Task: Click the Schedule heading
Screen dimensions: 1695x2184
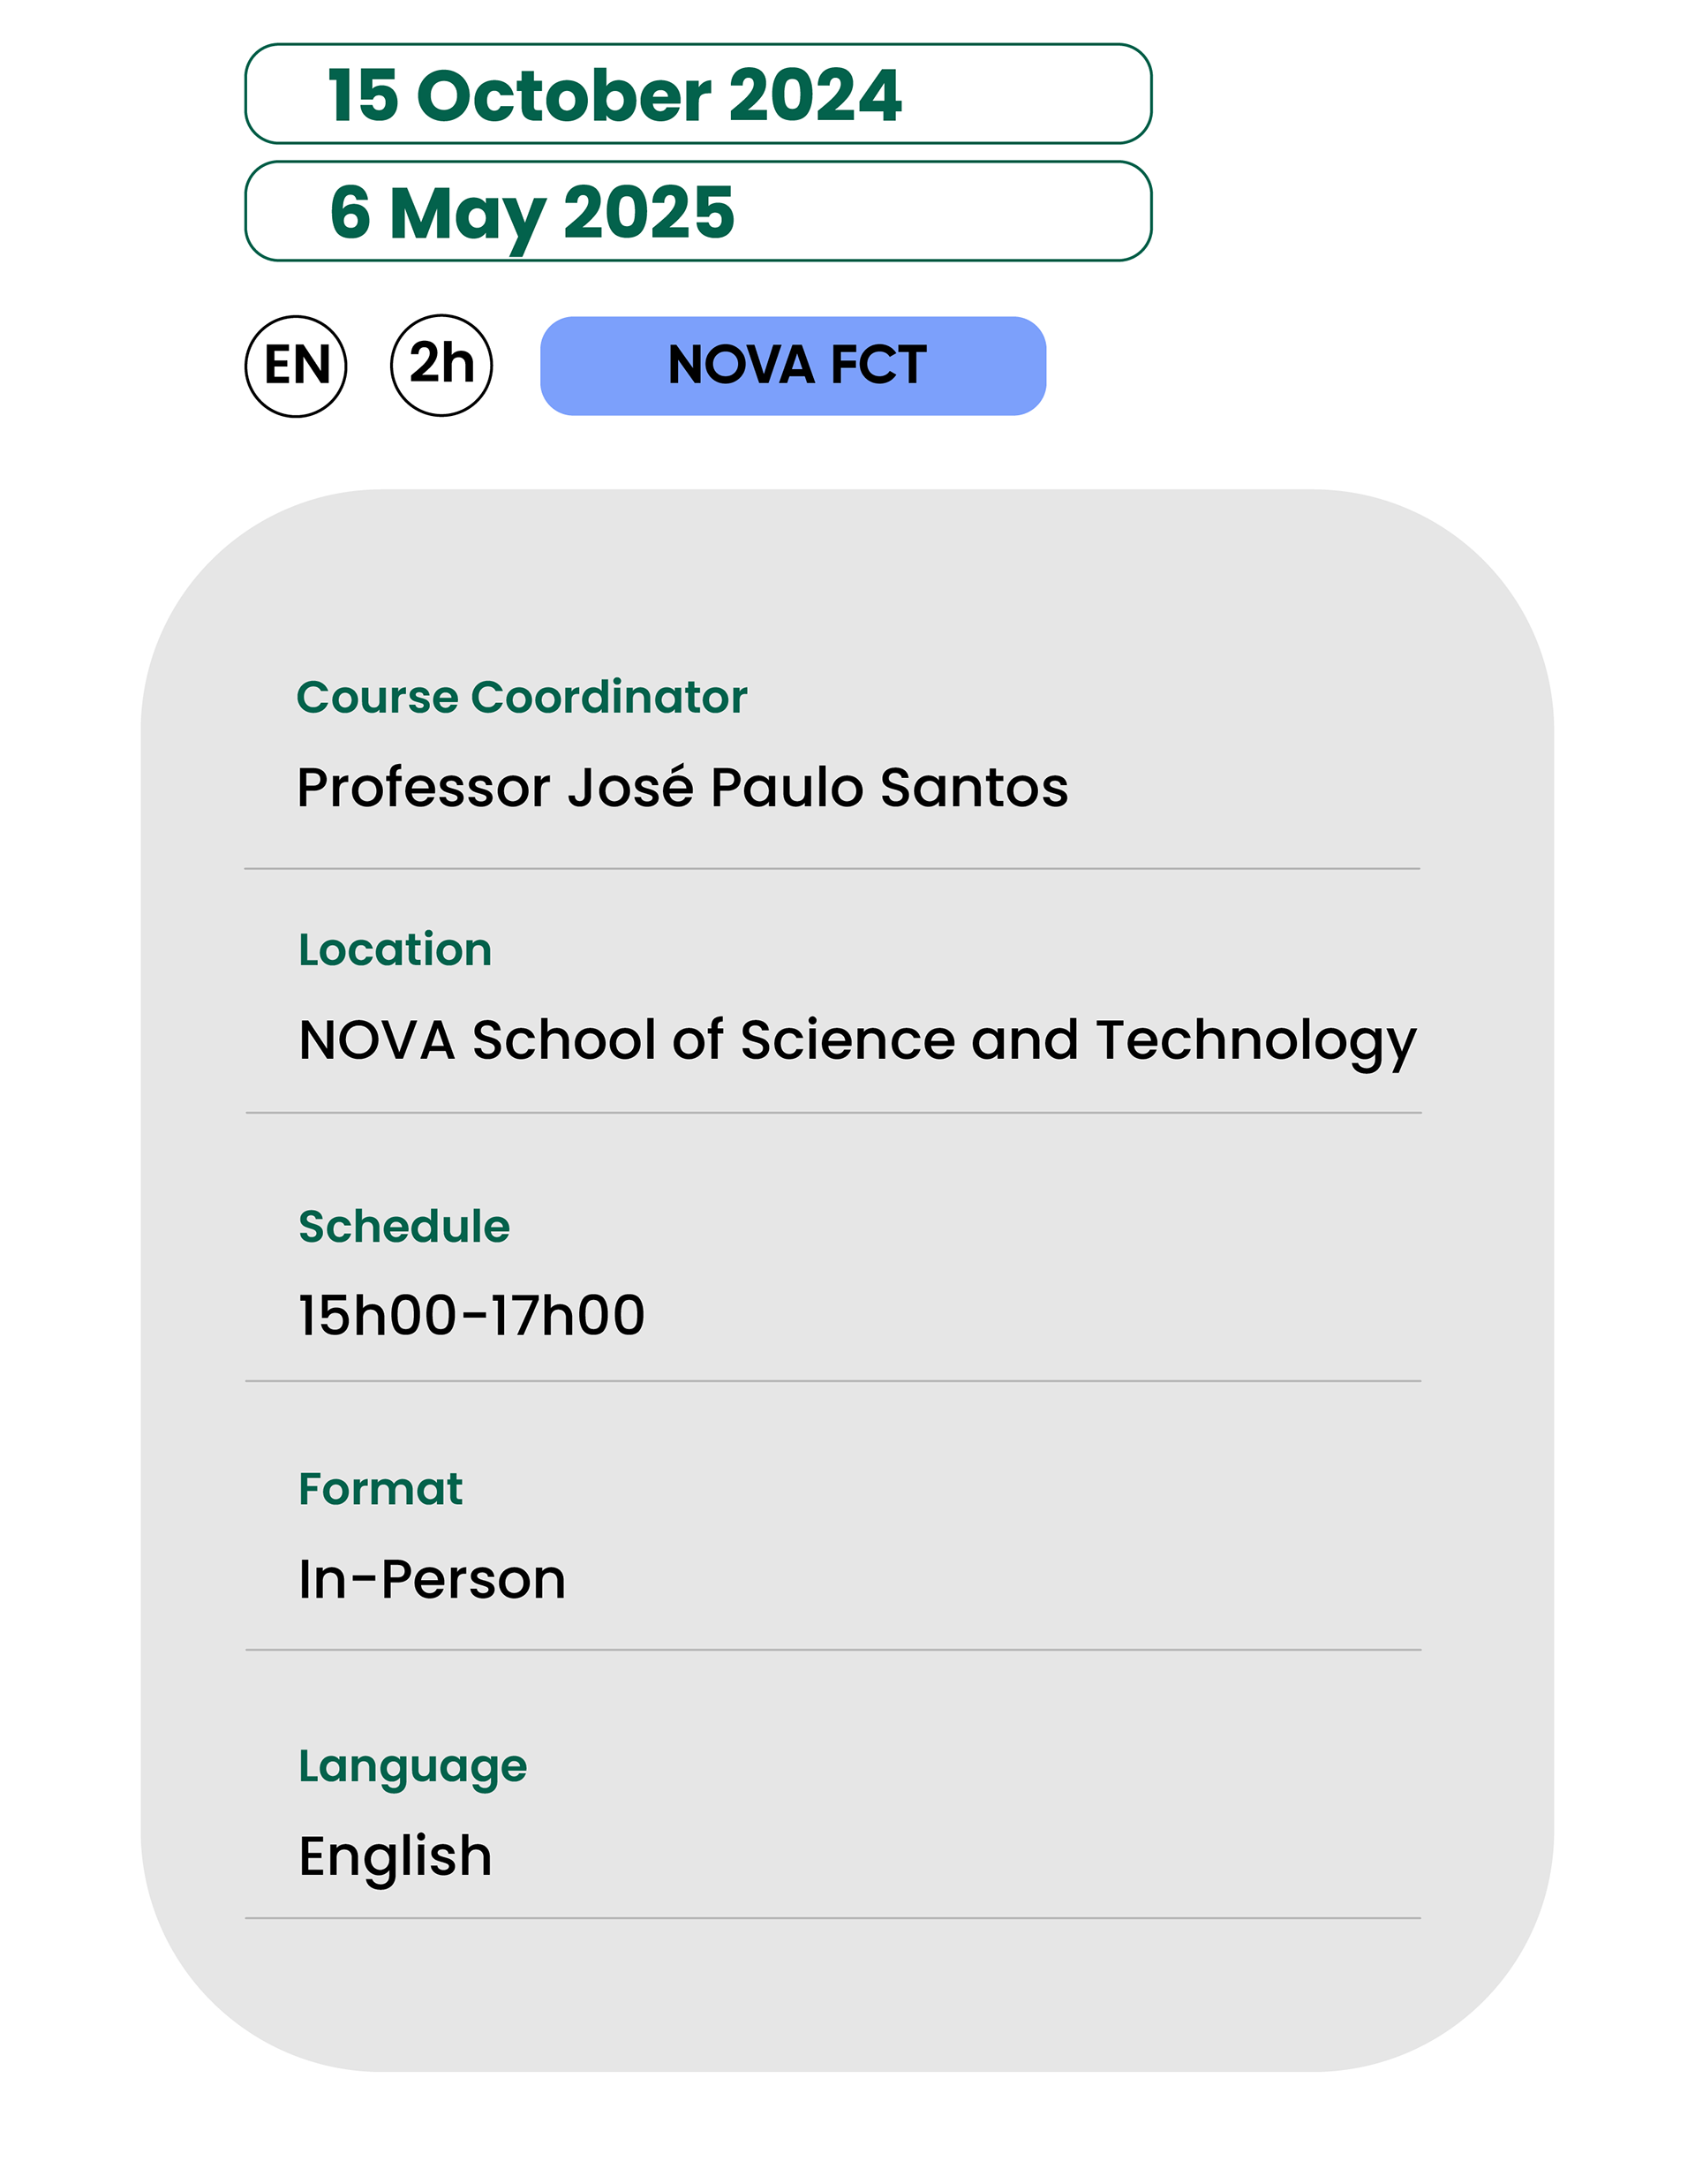Action: tap(403, 1226)
